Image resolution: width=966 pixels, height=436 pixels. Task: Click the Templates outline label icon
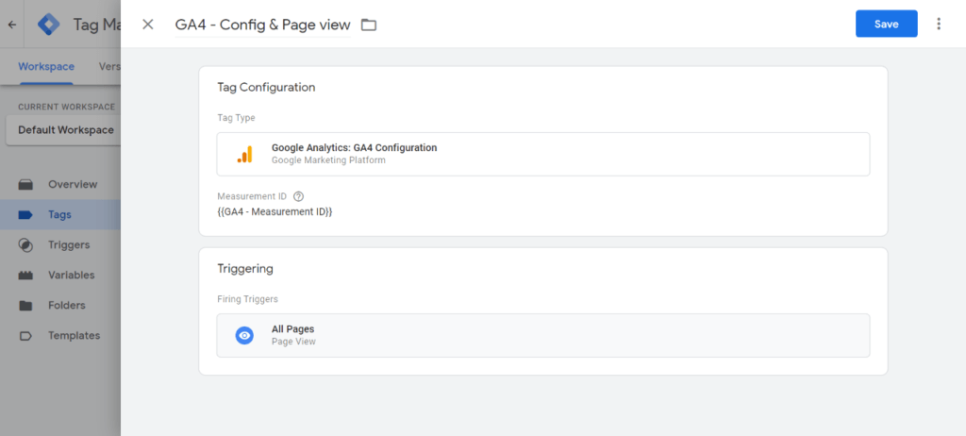25,335
